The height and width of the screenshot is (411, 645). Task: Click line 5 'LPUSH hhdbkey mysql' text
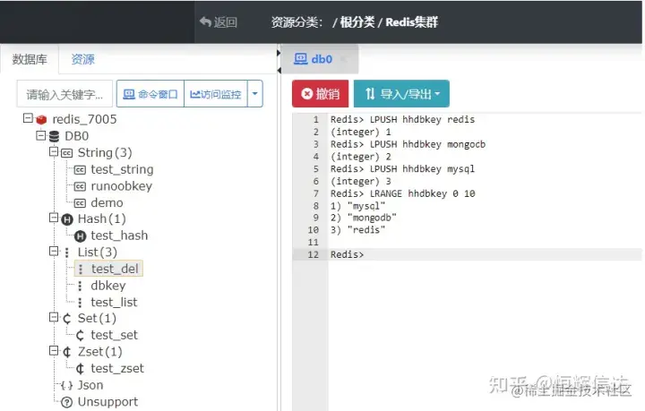click(x=422, y=169)
